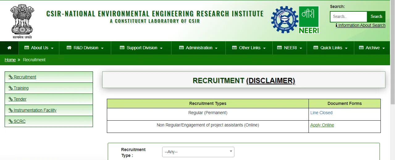Click the About Us menu list icon

click(x=27, y=48)
